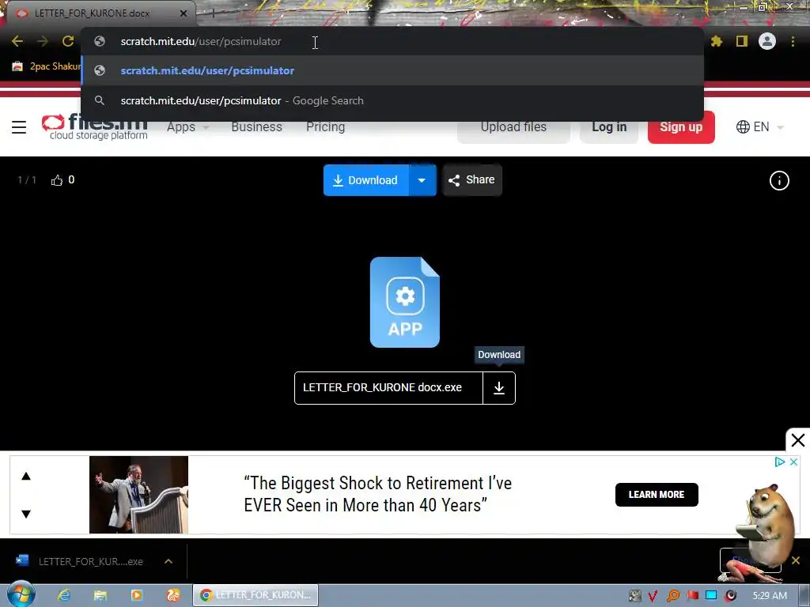Go back with the browser back arrow

17,41
